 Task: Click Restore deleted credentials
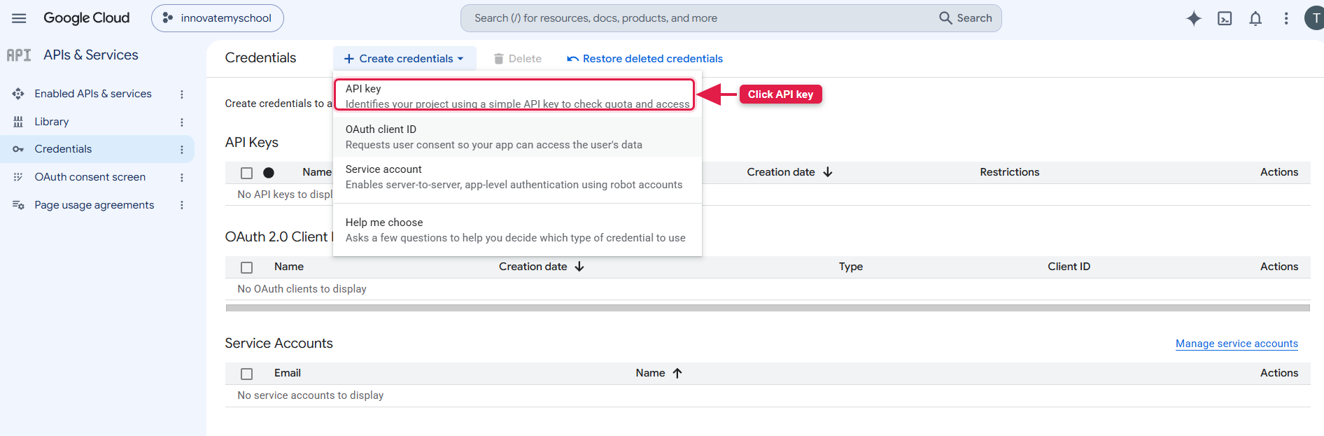click(645, 59)
